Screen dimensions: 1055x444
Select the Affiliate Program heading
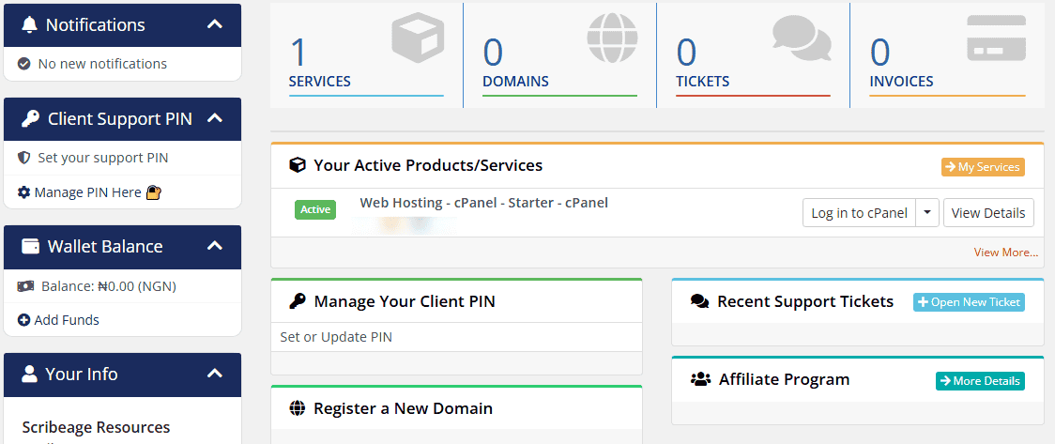(x=784, y=379)
